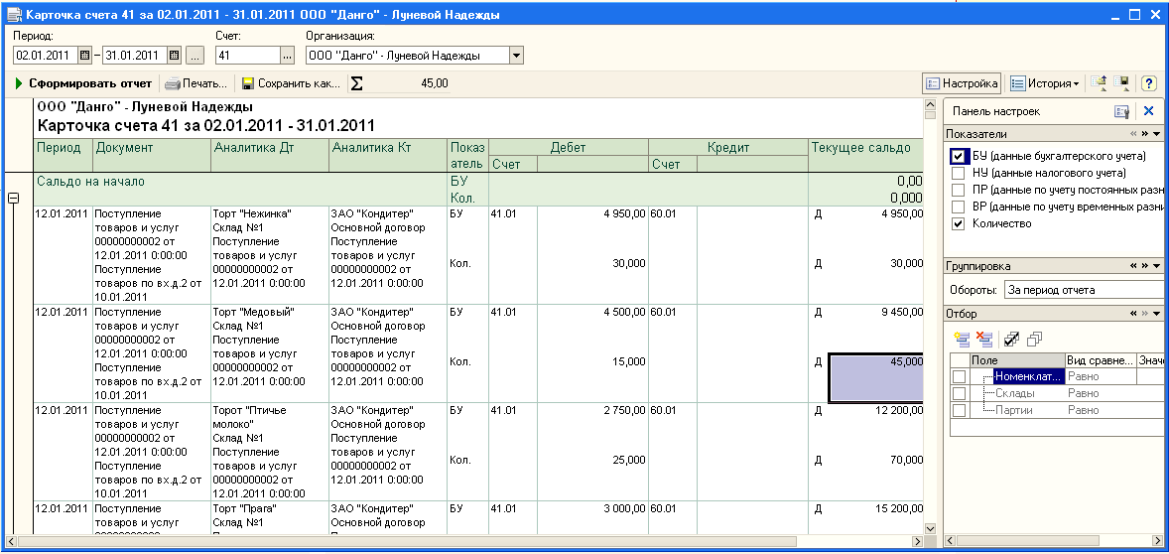Click the Печать button
Screen dimensions: 1169x554
[197, 83]
